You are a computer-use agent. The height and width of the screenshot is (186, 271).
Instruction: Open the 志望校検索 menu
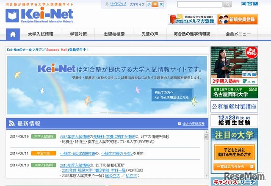point(114,34)
